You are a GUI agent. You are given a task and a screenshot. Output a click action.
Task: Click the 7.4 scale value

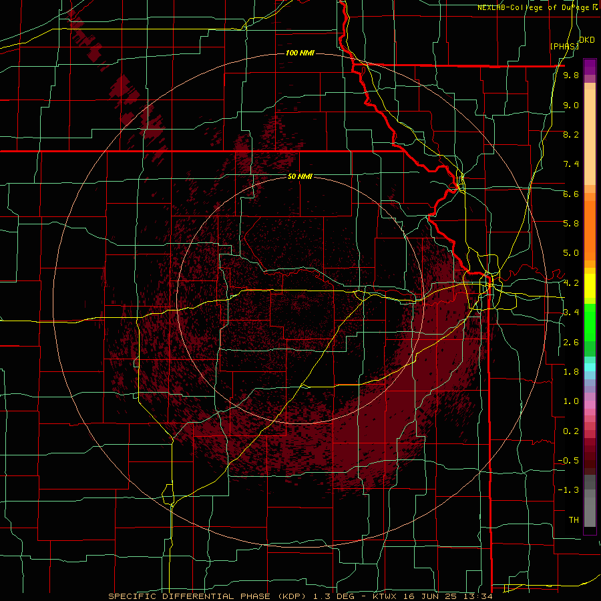571,164
